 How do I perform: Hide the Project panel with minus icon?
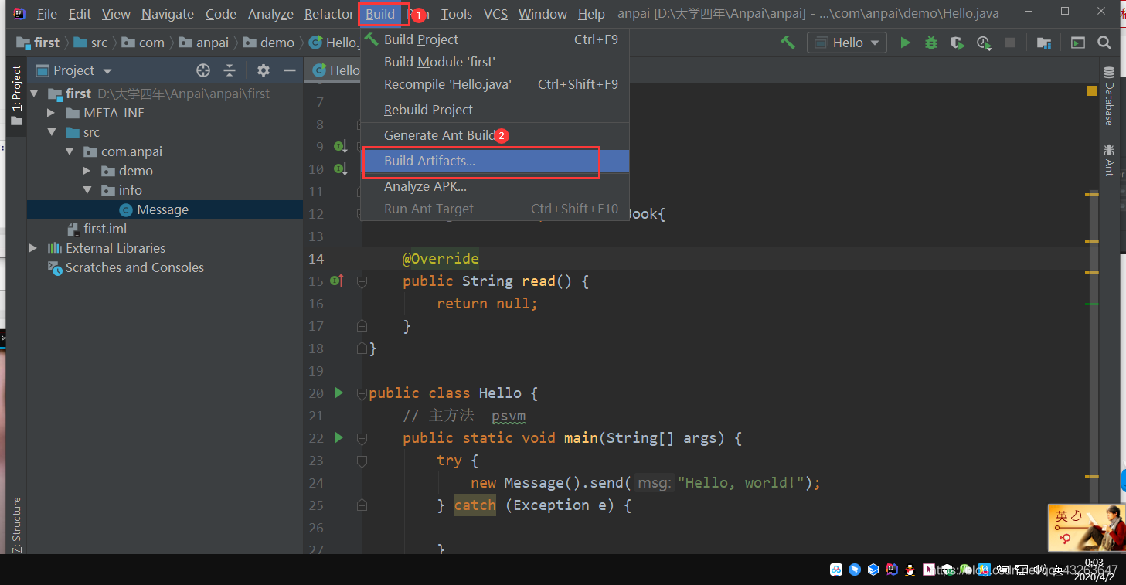(290, 70)
